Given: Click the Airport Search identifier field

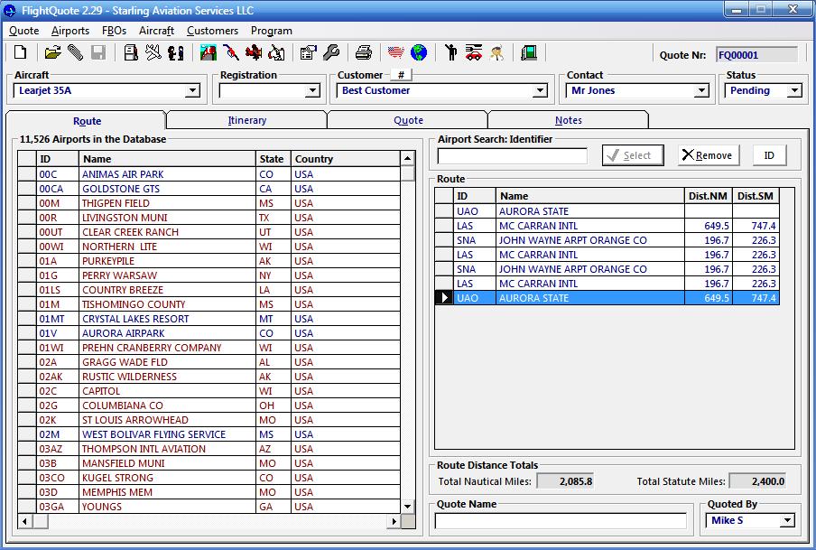Looking at the screenshot, I should point(512,156).
